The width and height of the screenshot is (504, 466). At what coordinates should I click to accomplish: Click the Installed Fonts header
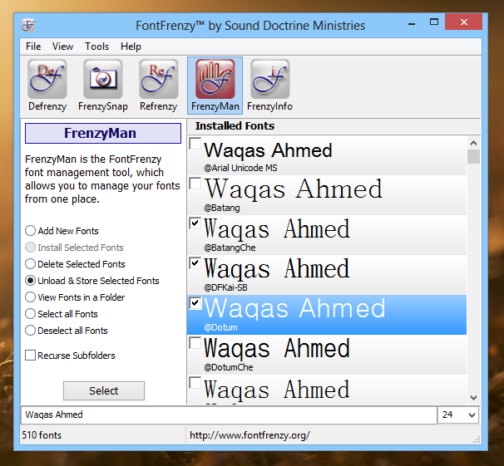[235, 126]
